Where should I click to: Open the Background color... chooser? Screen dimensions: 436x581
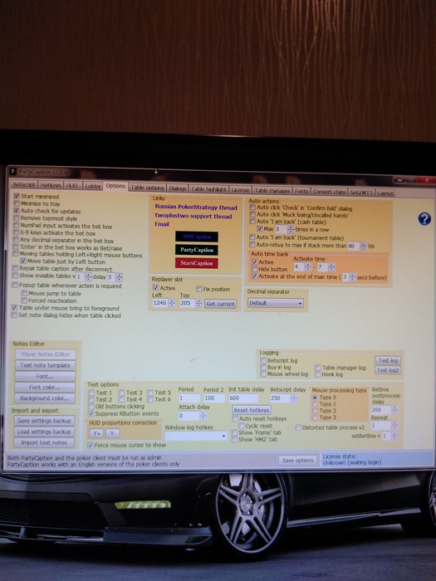pos(45,398)
